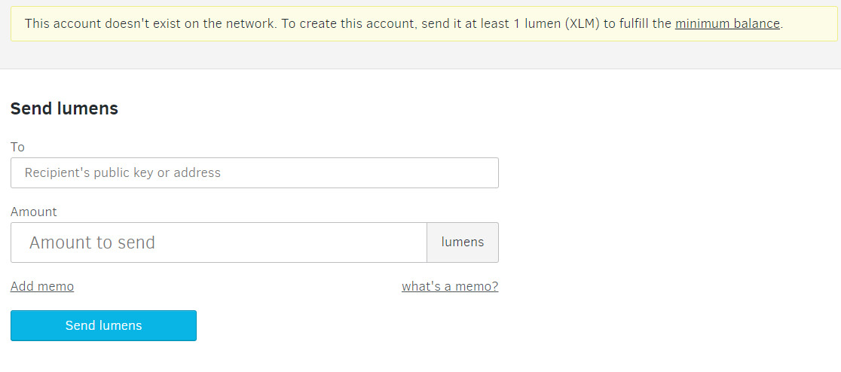Submit with the blue Send lumens button
The image size is (841, 372).
103,325
